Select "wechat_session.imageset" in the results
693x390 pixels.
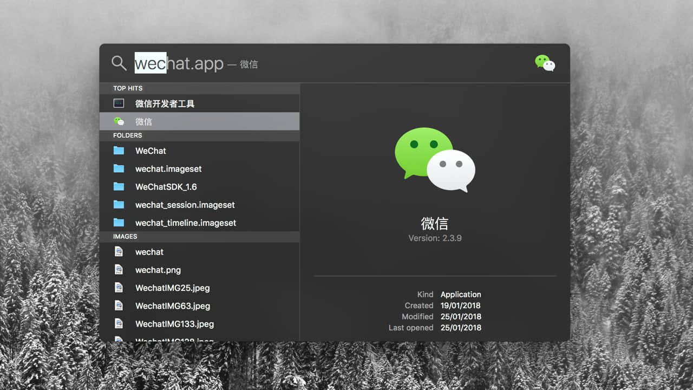[185, 205]
